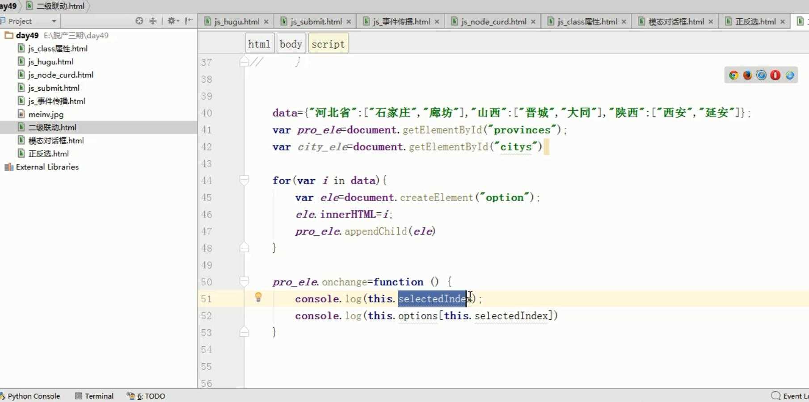The width and height of the screenshot is (809, 402).
Task: Open in Safari browser icon
Action: tap(761, 75)
